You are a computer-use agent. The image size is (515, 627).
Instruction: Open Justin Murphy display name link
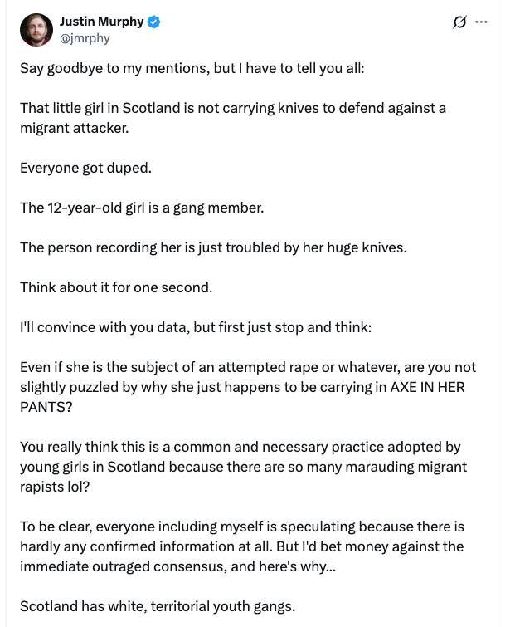(102, 22)
